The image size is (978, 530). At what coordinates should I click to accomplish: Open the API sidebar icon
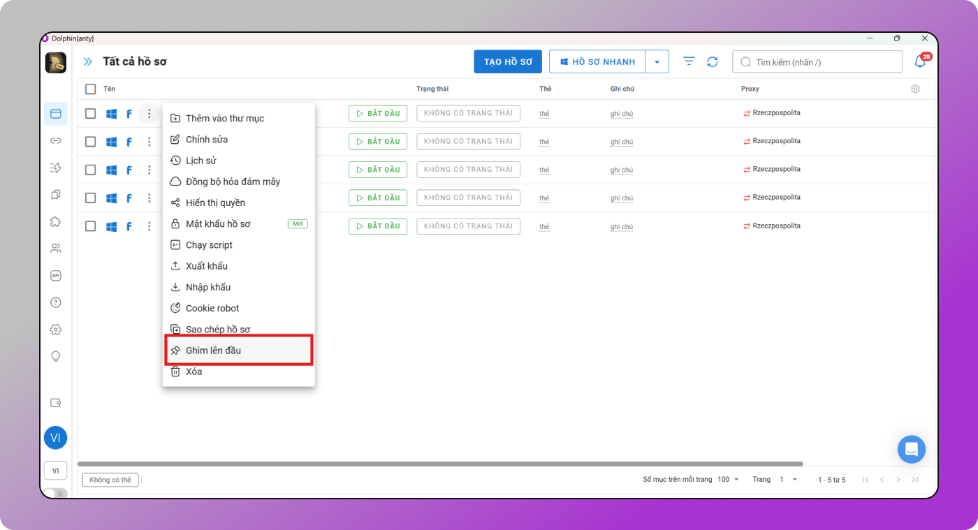pyautogui.click(x=56, y=276)
